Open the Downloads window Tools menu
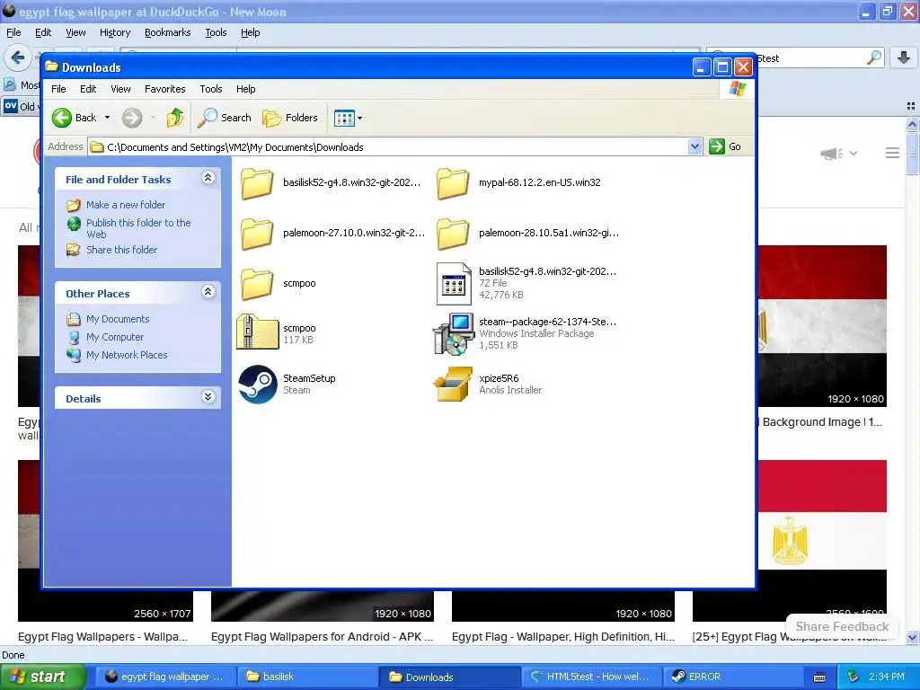The width and height of the screenshot is (920, 690). 210,89
